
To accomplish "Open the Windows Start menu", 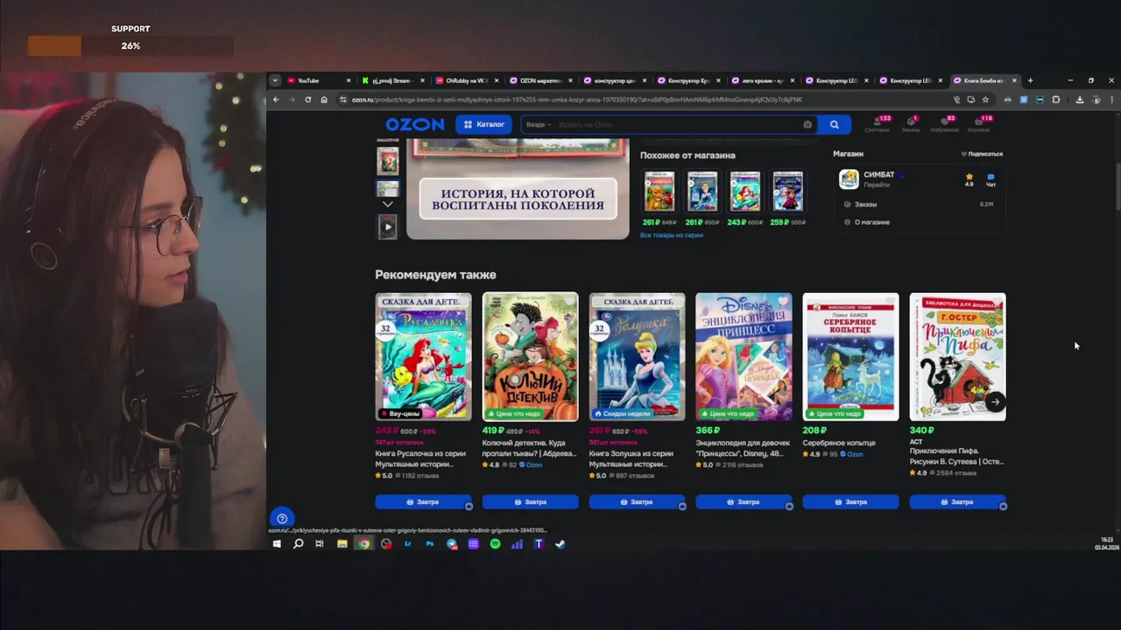I will click(277, 544).
